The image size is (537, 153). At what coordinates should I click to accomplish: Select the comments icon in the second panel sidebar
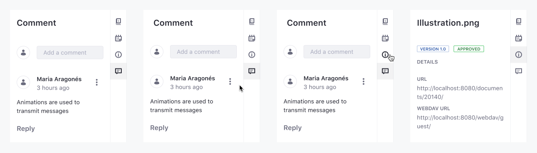(252, 71)
